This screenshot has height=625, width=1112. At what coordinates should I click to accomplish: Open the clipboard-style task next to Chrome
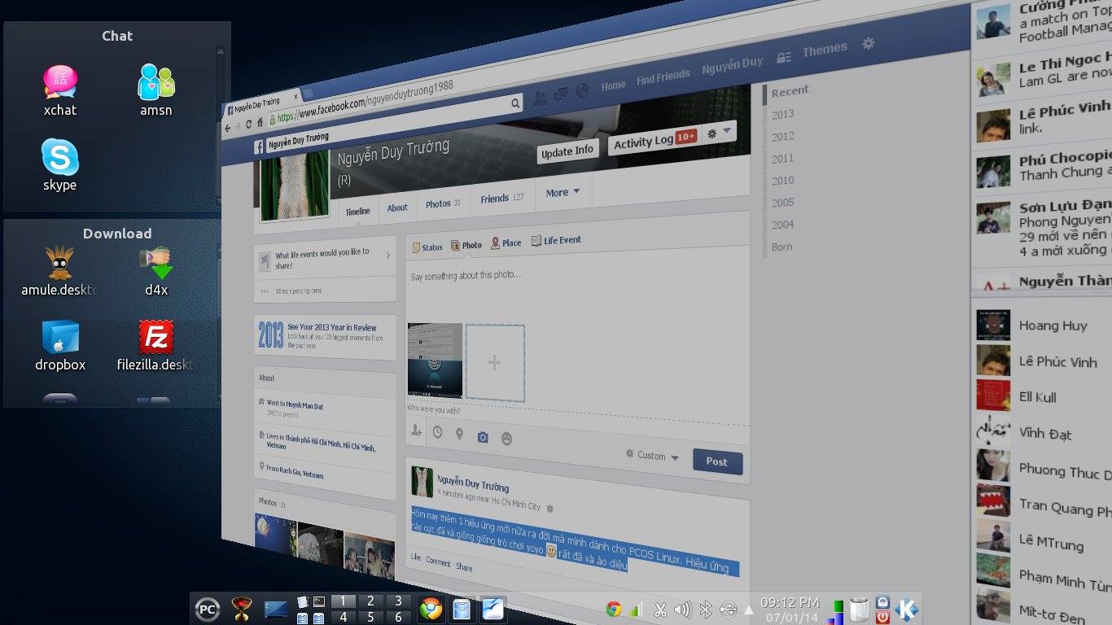coord(462,609)
